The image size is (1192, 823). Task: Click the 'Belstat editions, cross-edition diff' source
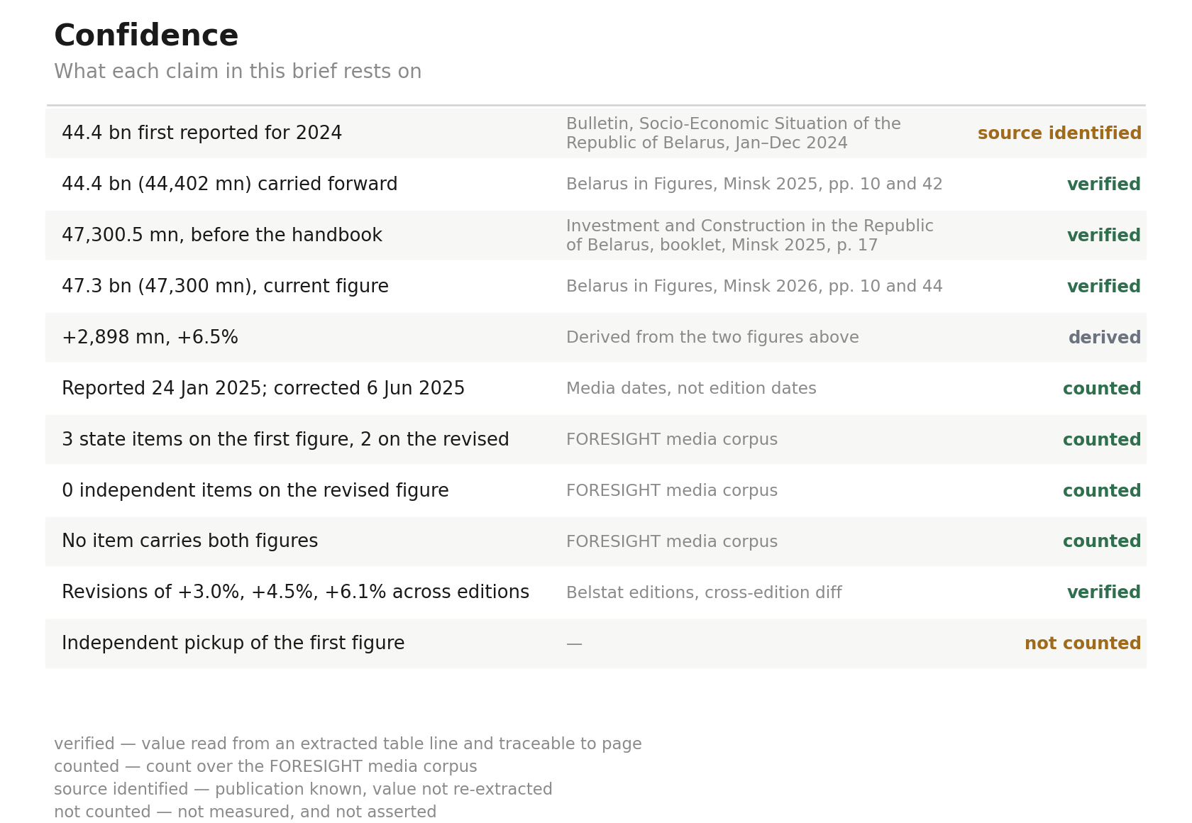[704, 592]
